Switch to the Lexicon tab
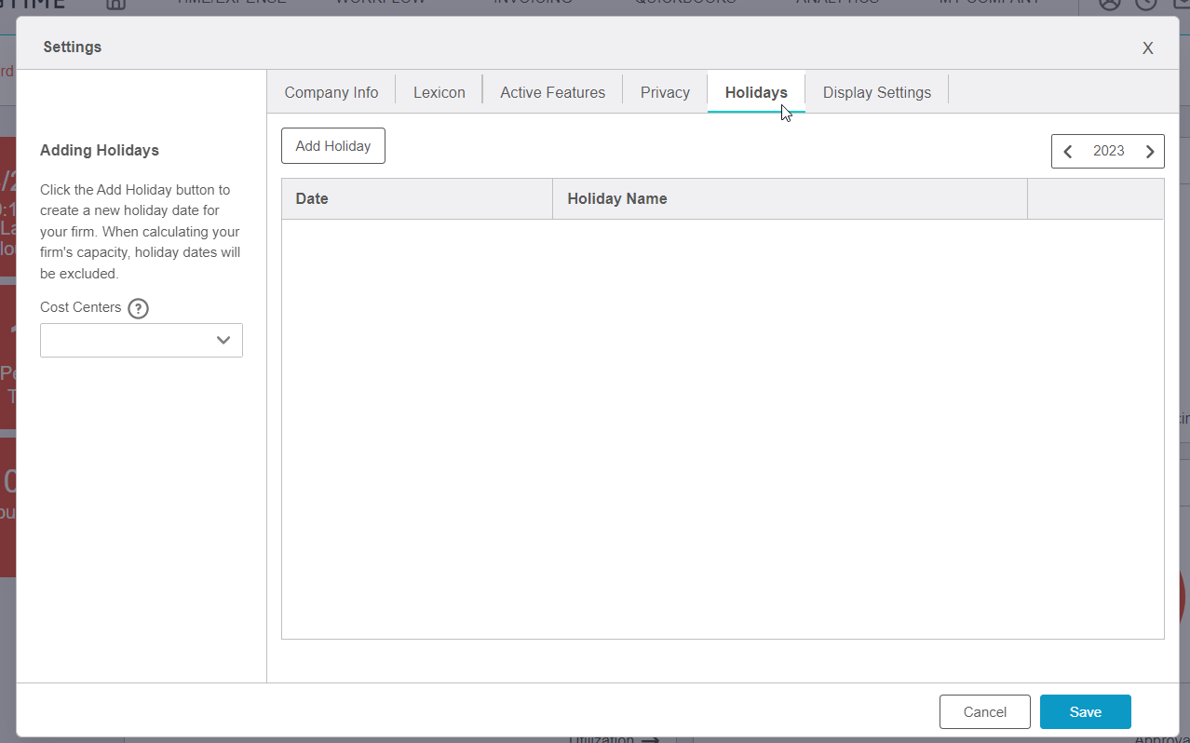The image size is (1190, 743). pyautogui.click(x=439, y=92)
